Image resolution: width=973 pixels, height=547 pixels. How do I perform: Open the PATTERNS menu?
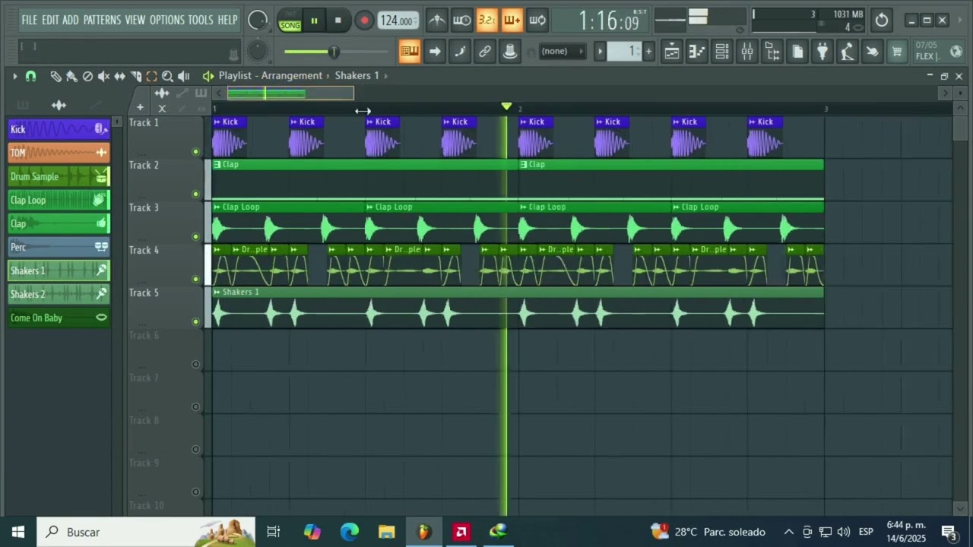103,20
